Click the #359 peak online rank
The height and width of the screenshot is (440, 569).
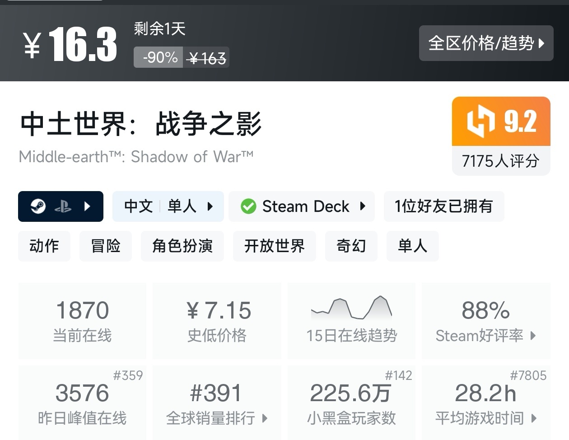pos(128,375)
